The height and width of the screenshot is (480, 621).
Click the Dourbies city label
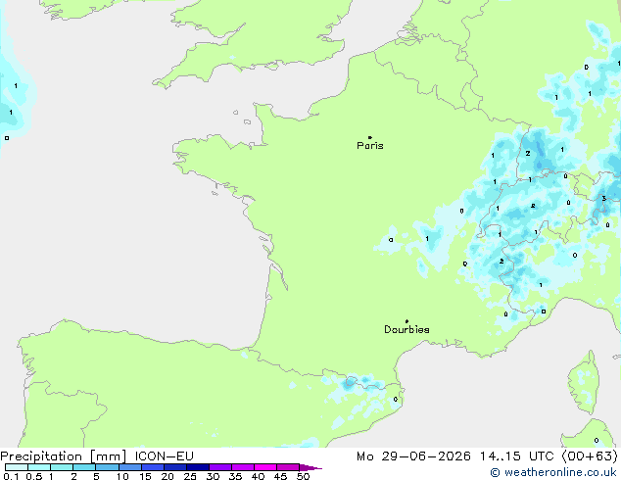click(406, 329)
